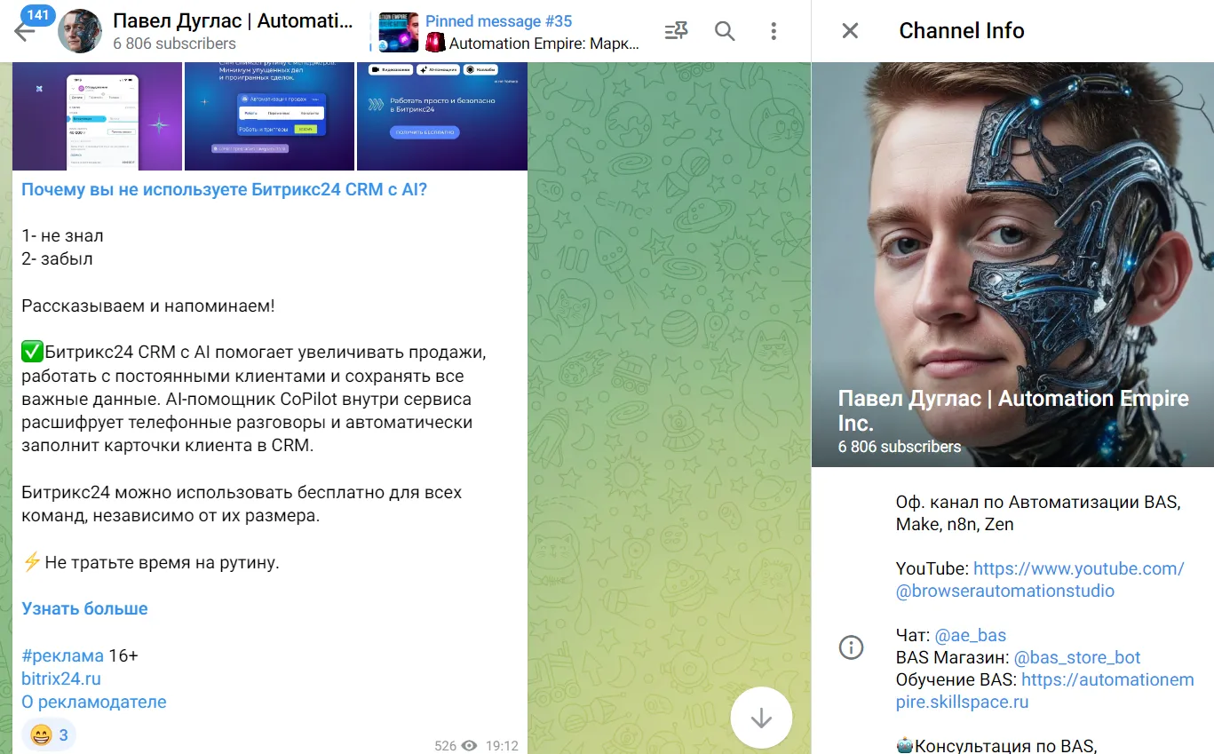Screen dimensions: 1214x754
Task: View the channel profile photo in Channel Info
Action: pos(1012,265)
